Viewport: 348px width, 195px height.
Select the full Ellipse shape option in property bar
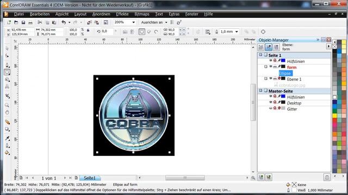(x=142, y=32)
